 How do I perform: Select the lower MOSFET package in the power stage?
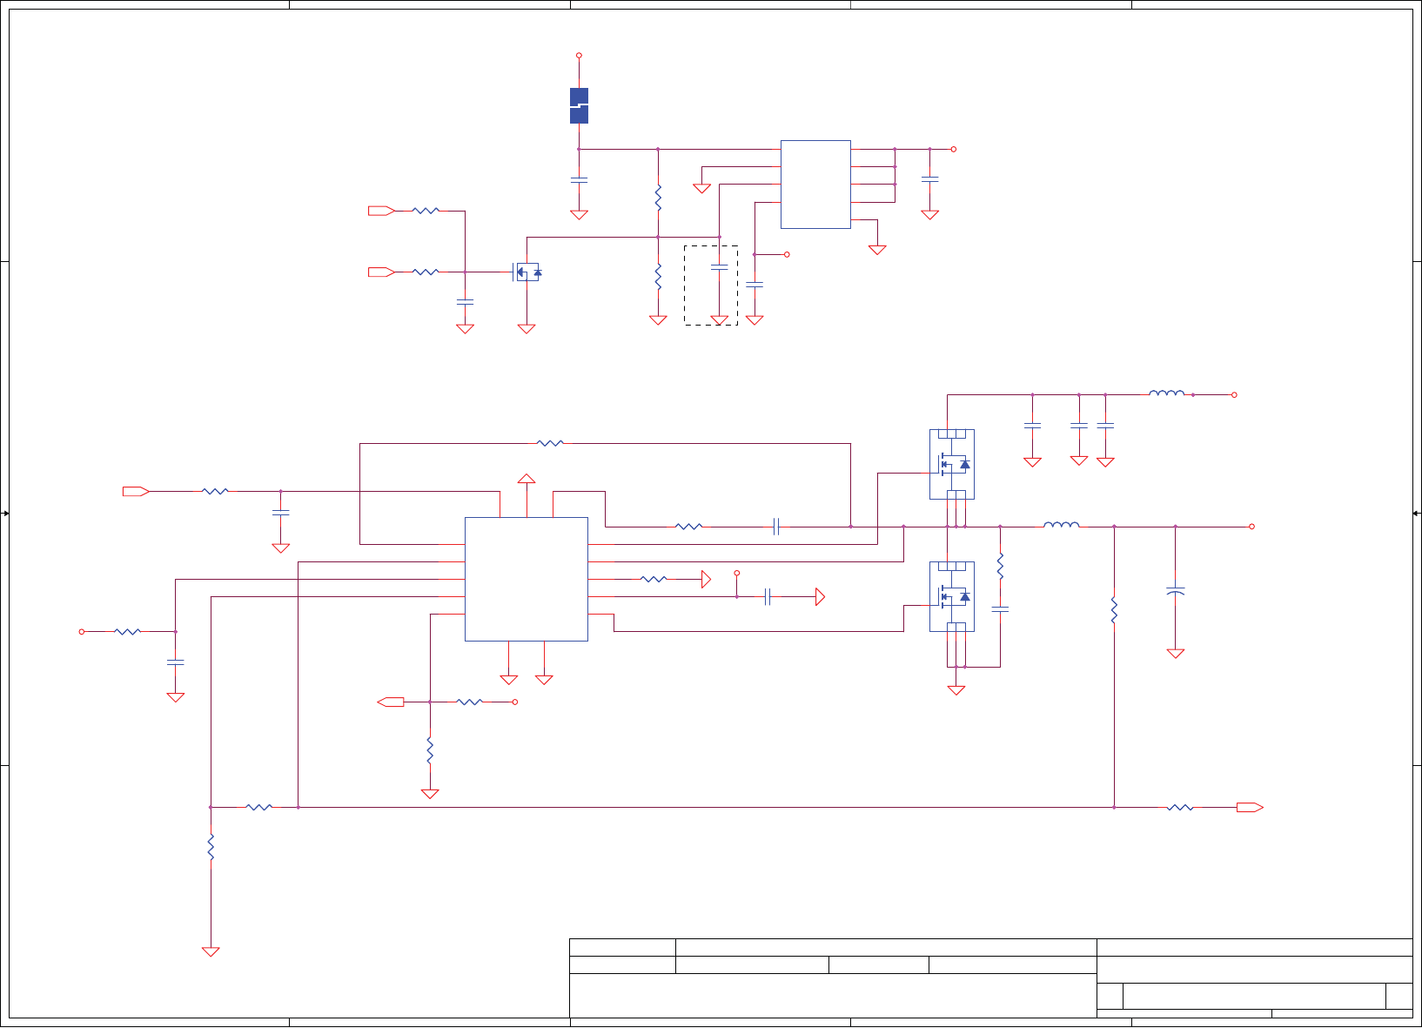pyautogui.click(x=952, y=596)
